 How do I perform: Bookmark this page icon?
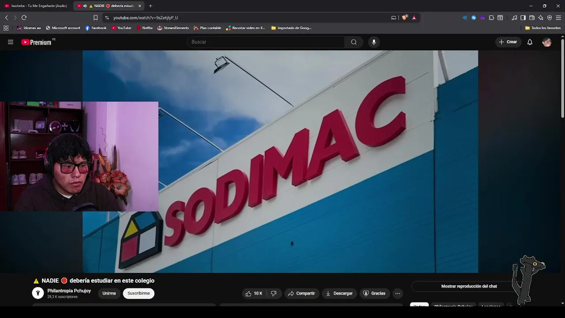pos(95,18)
